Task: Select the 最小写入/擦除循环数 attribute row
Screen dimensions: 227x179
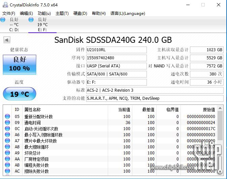Action: coord(110,135)
